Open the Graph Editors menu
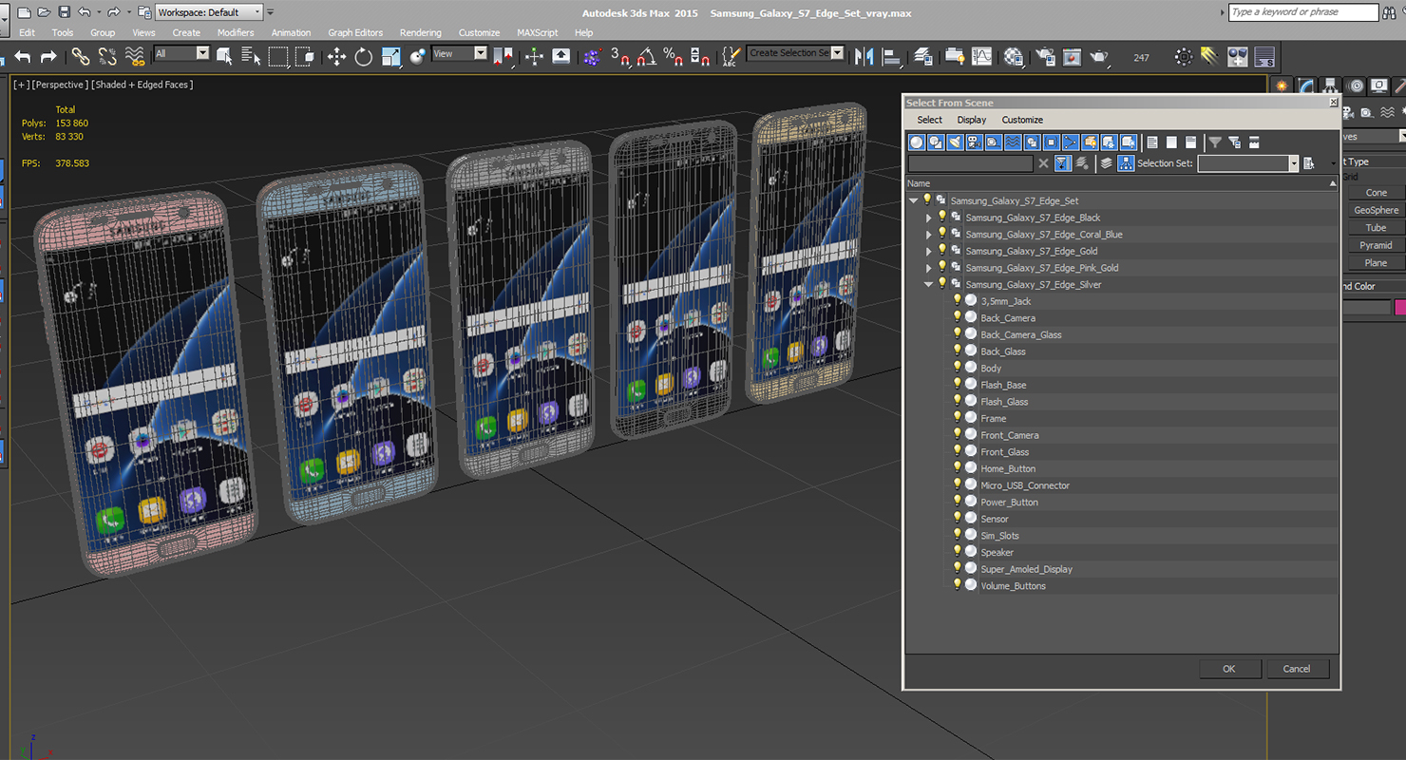This screenshot has height=760, width=1406. (355, 32)
